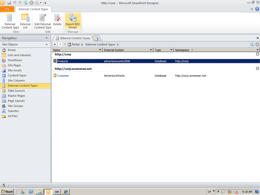Click the refresh icon in breadcrumb bar
Viewport: 260px width, 195px height.
252,44
